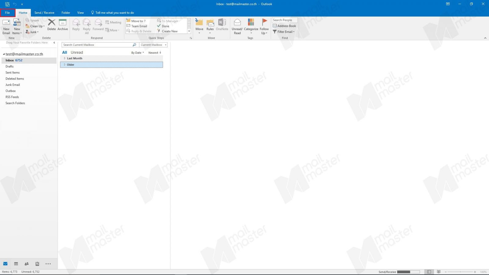Expand the Older group

pos(64,65)
